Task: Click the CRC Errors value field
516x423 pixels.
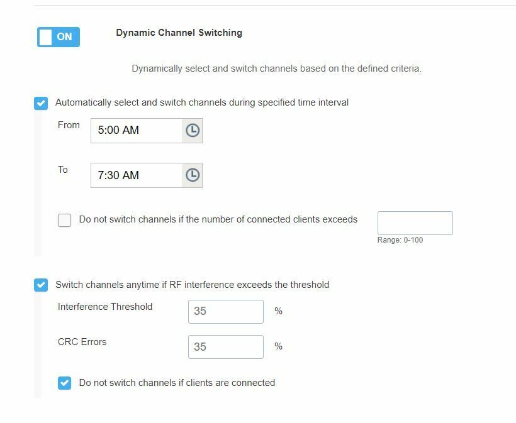Action: coord(225,346)
